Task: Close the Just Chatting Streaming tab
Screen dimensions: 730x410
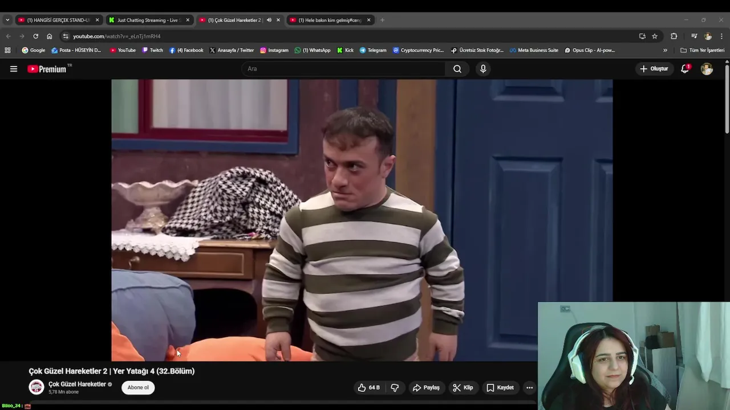Action: pos(188,20)
